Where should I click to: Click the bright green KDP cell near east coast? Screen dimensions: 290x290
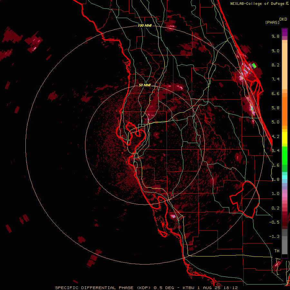pos(254,65)
